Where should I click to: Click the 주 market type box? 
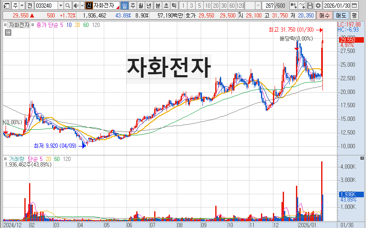pos(15,6)
